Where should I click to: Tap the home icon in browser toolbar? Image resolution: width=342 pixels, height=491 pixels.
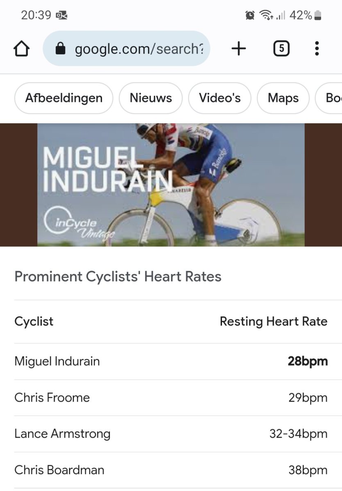click(22, 49)
